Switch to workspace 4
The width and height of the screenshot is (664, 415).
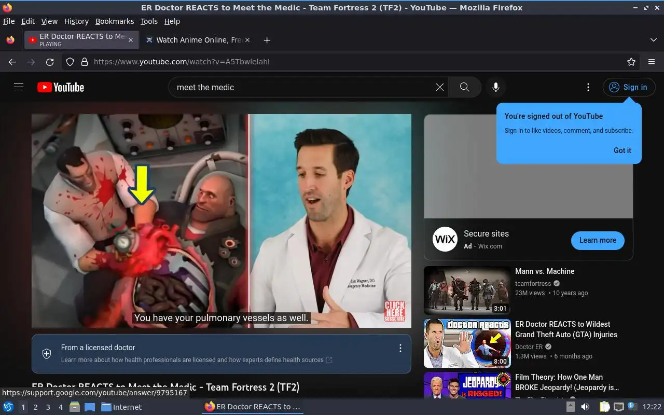[x=60, y=407]
